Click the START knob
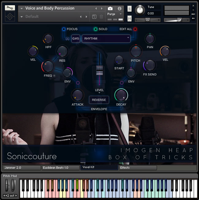The width and height of the screenshot is (199, 200). pos(119,60)
